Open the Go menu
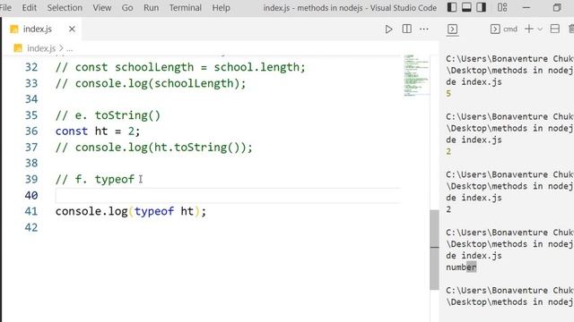This screenshot has height=322, width=574. (x=127, y=8)
